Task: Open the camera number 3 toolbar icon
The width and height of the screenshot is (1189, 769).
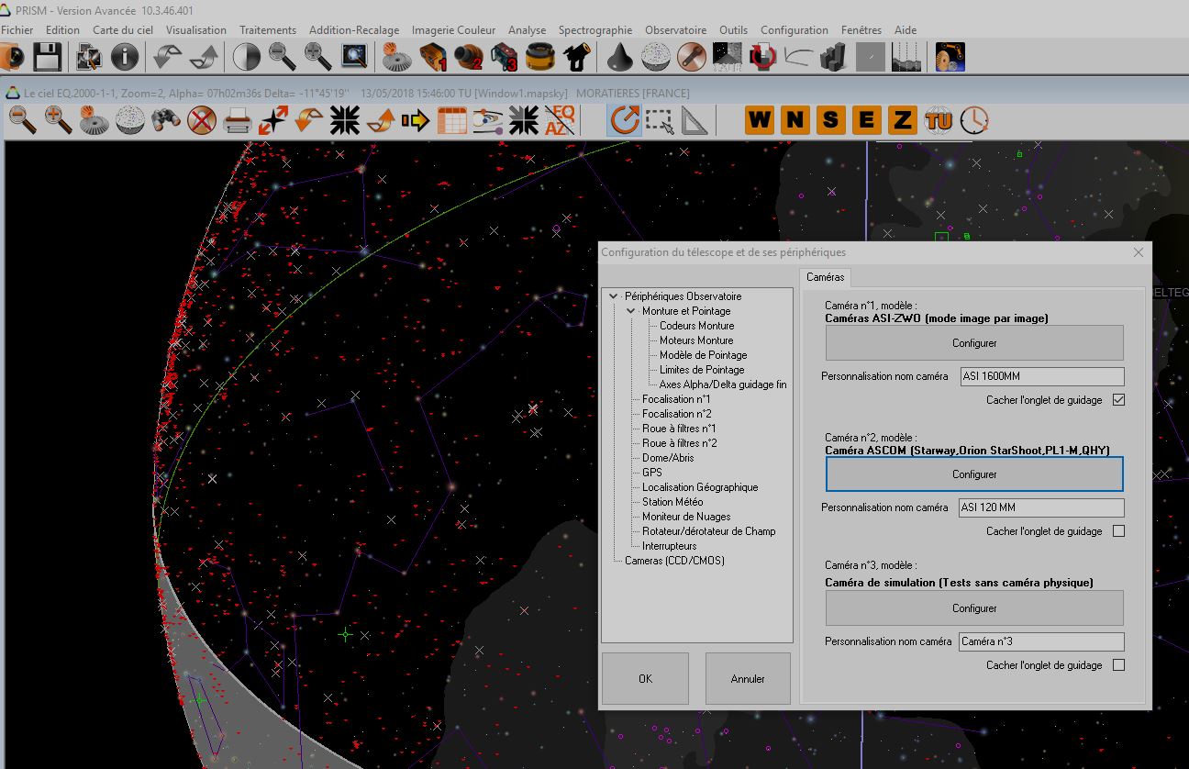Action: coord(504,58)
